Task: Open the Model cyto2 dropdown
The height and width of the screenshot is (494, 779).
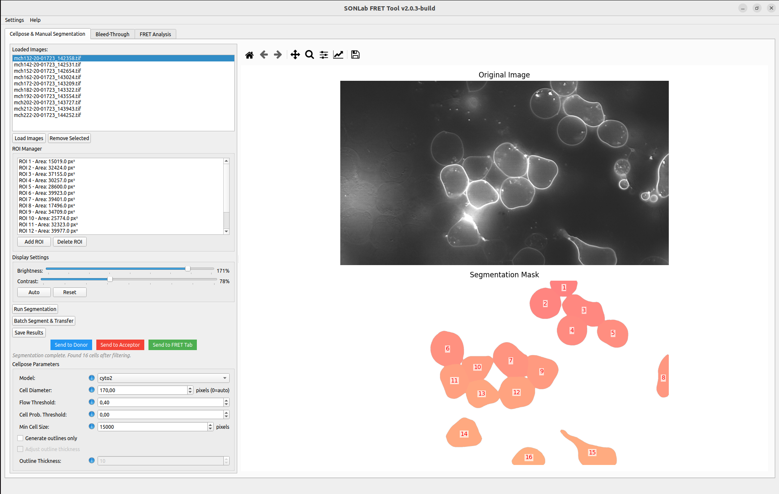Action: click(164, 378)
